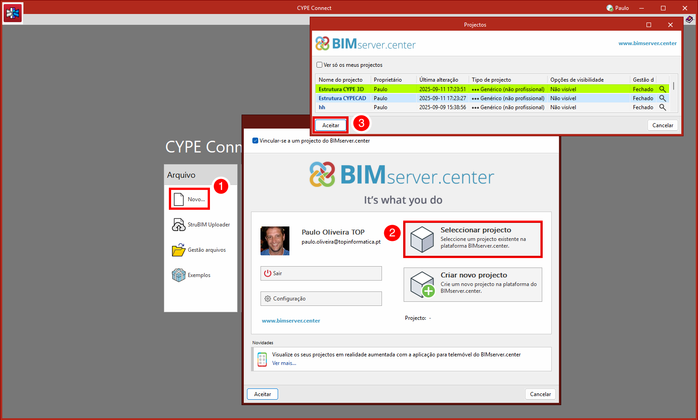The height and width of the screenshot is (420, 698).
Task: Open Gestão arquivos folder icon
Action: (179, 250)
